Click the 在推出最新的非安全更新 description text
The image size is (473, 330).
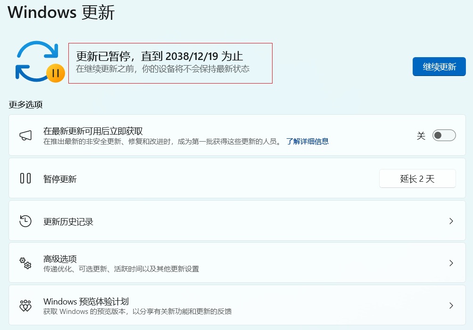tap(162, 141)
